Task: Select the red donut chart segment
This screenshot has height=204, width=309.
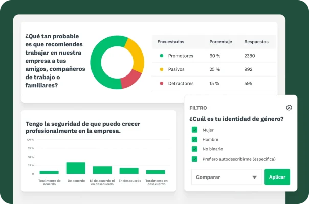Action: 131,80
